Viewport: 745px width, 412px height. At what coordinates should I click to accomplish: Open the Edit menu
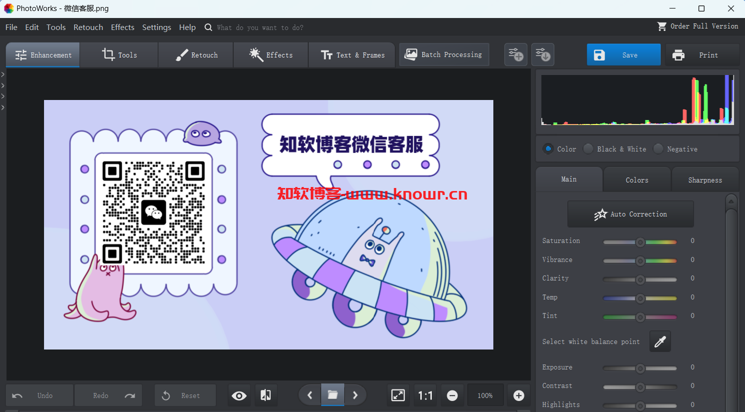tap(32, 27)
